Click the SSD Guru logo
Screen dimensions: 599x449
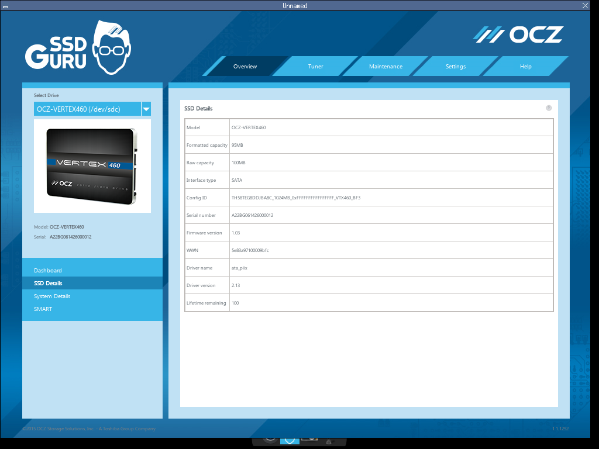point(78,47)
